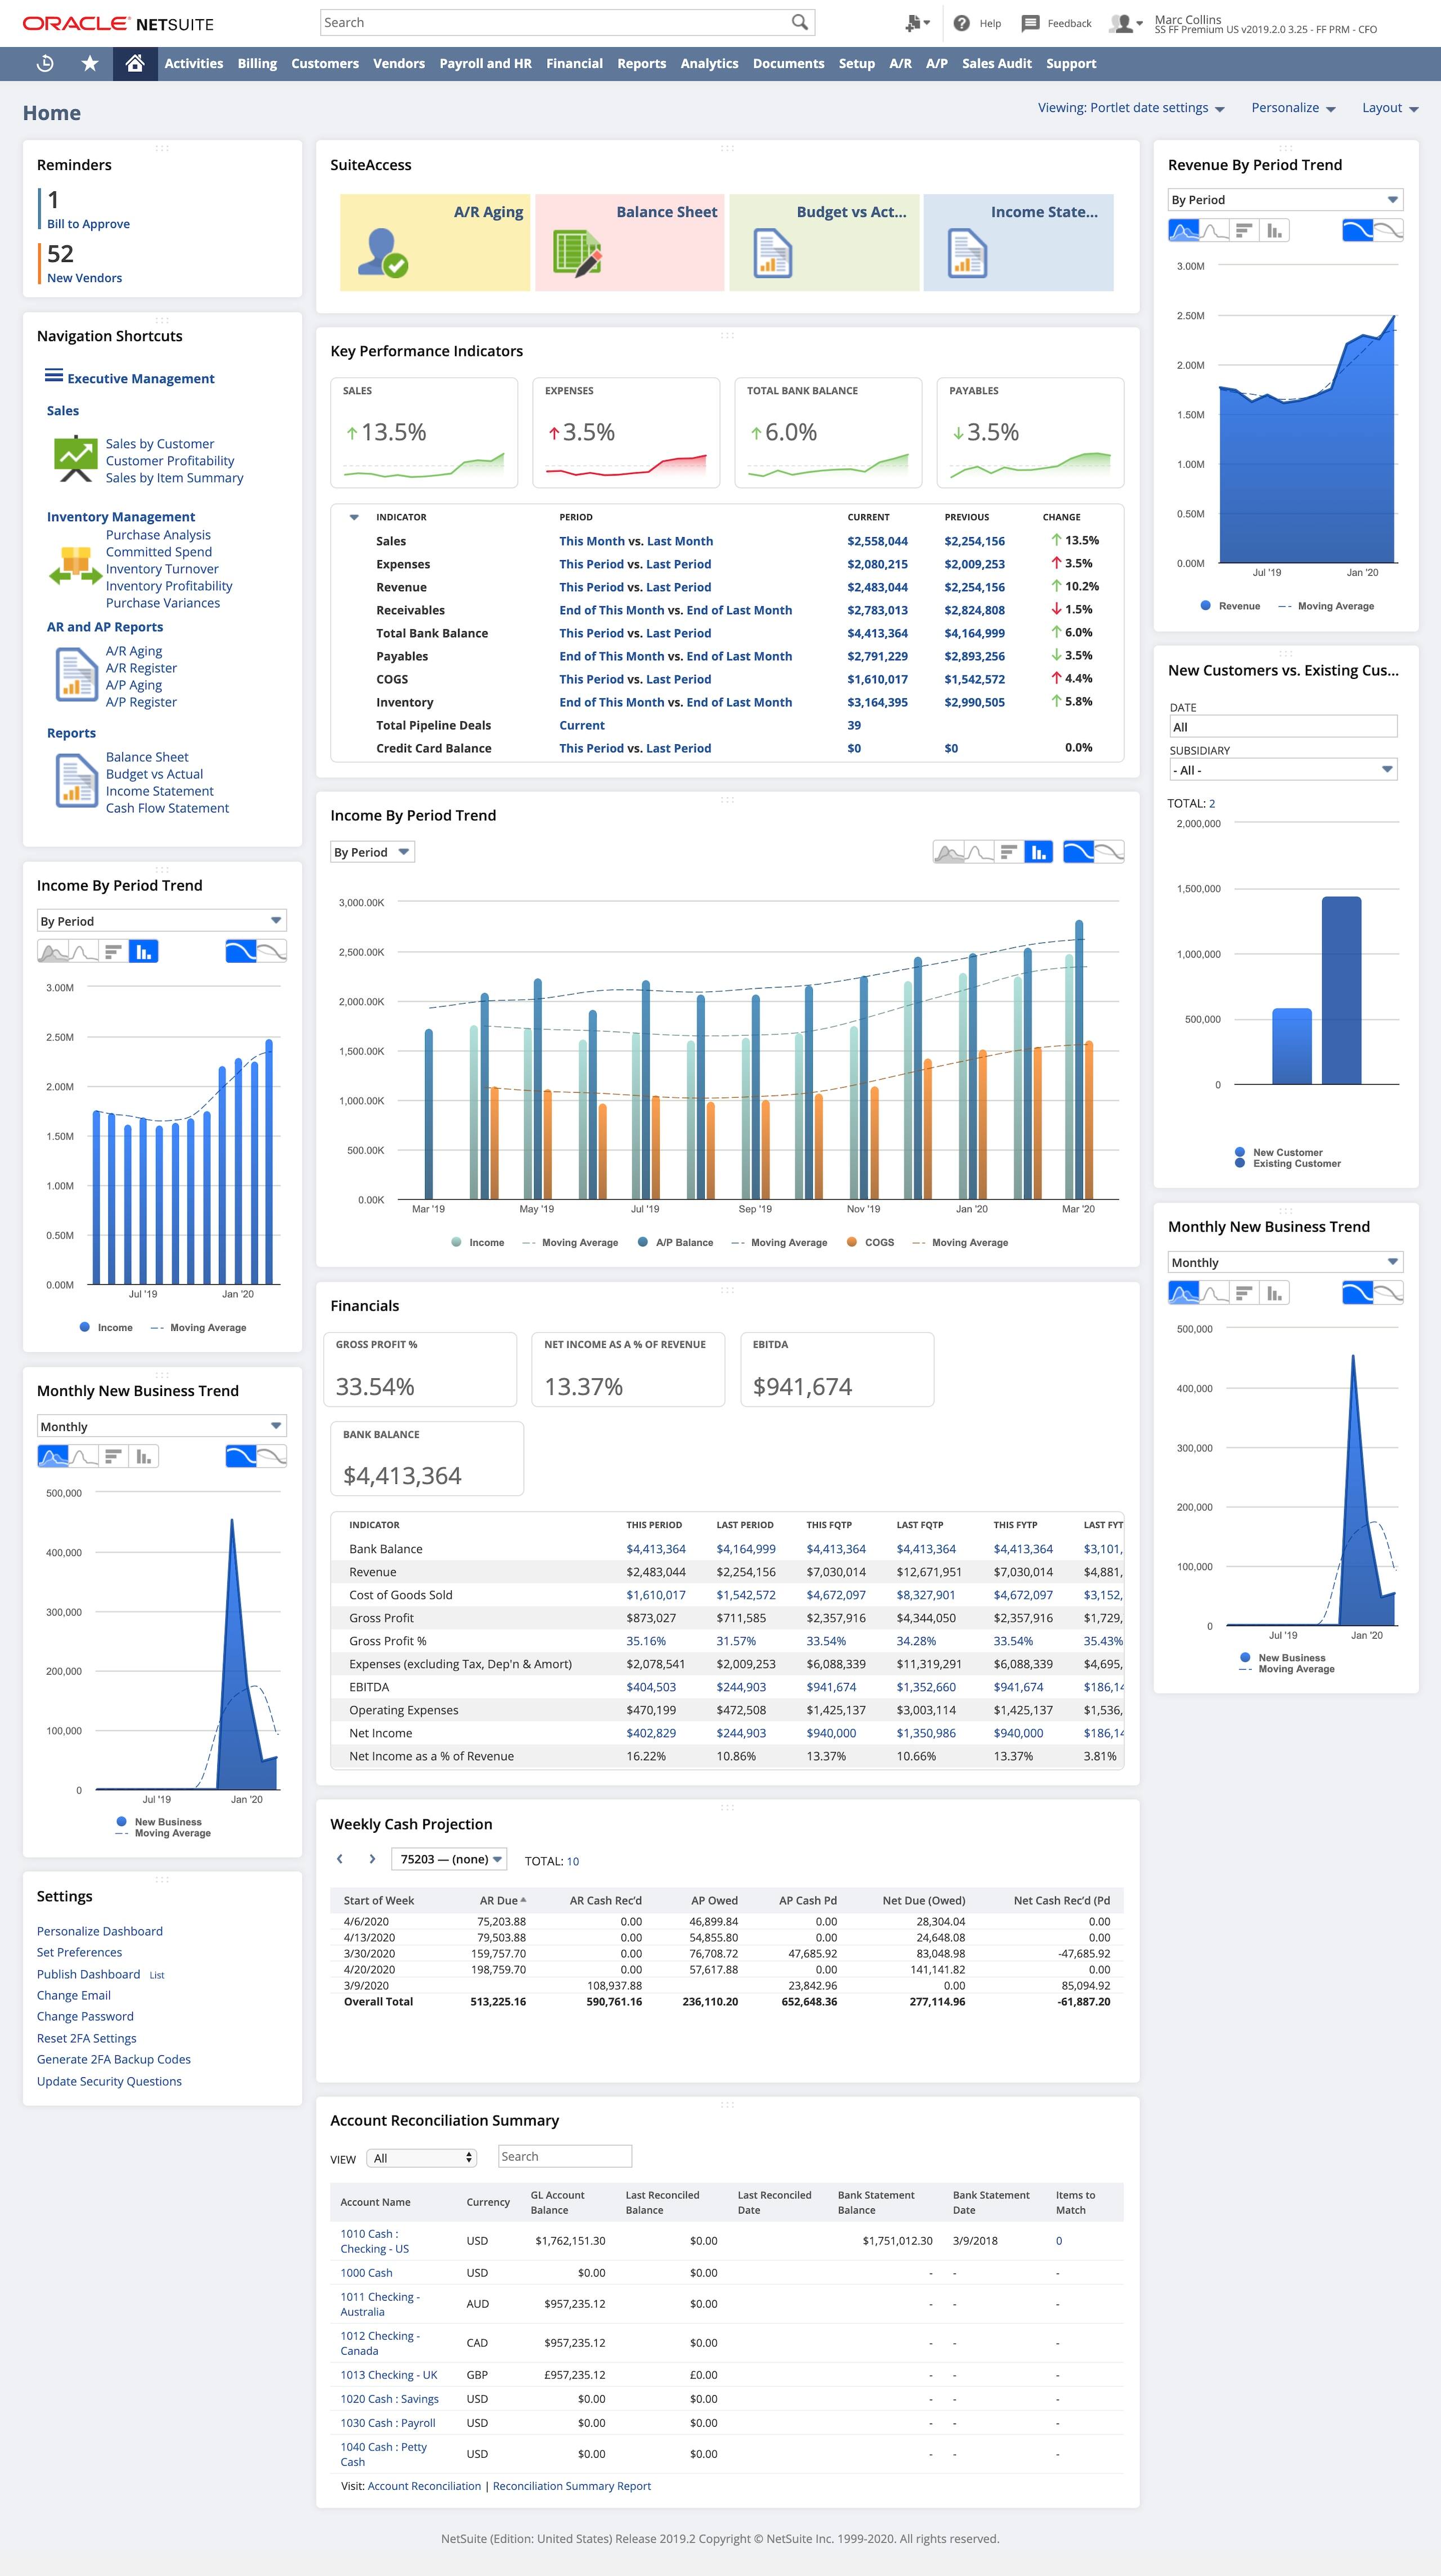Select line chart icon in left Income trend

(x=84, y=951)
